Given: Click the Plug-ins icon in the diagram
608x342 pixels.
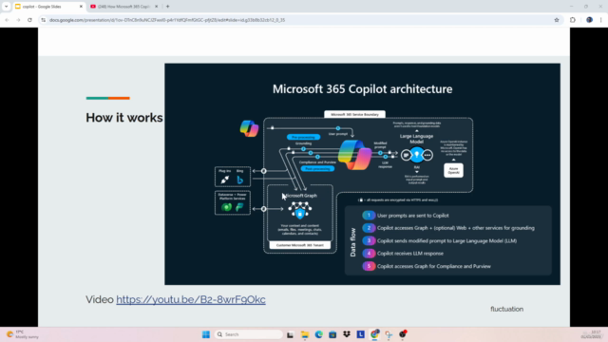Looking at the screenshot, I should 224,180.
